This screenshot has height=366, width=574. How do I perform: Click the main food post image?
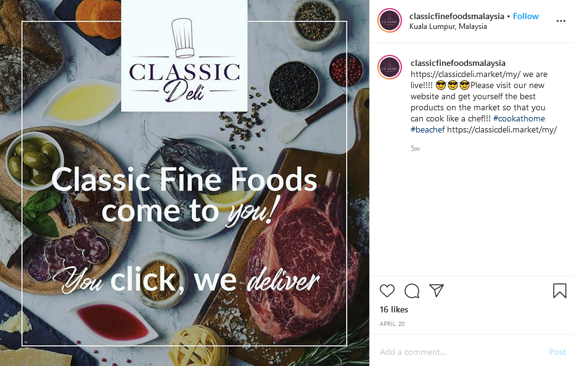coord(184,183)
